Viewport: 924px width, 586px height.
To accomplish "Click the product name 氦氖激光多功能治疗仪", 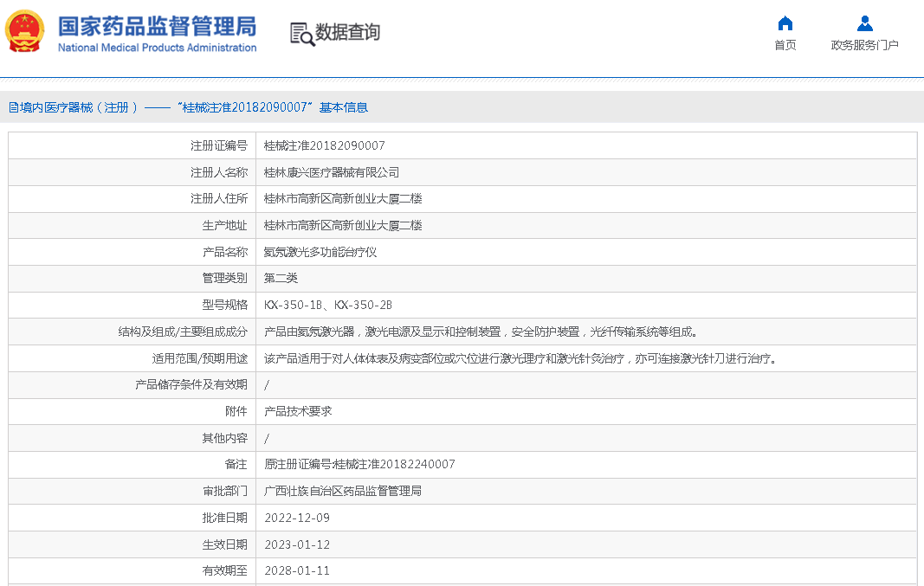I will click(x=320, y=252).
